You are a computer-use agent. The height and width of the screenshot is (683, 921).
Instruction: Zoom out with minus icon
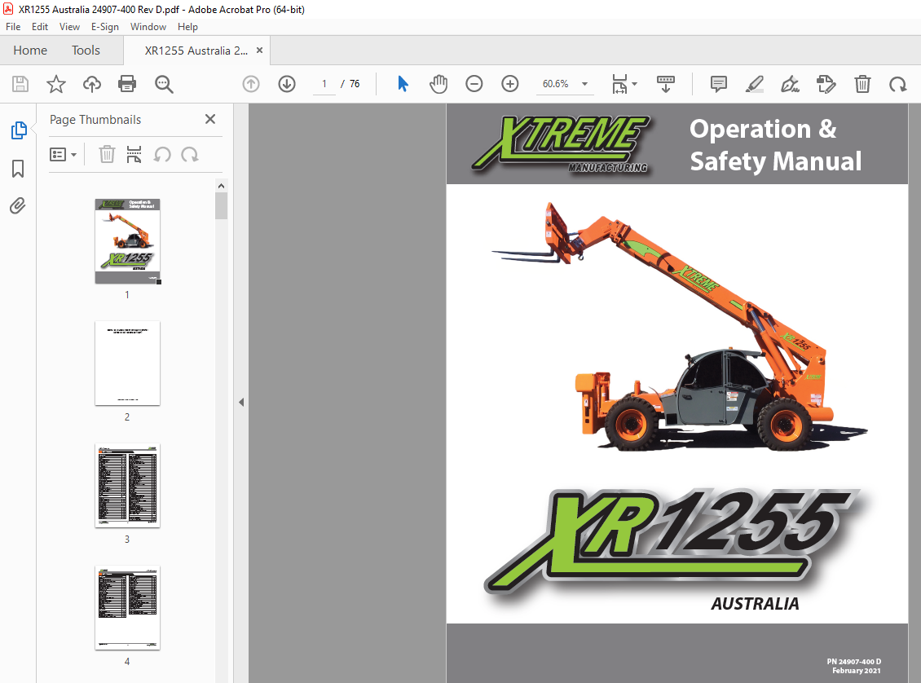click(474, 84)
